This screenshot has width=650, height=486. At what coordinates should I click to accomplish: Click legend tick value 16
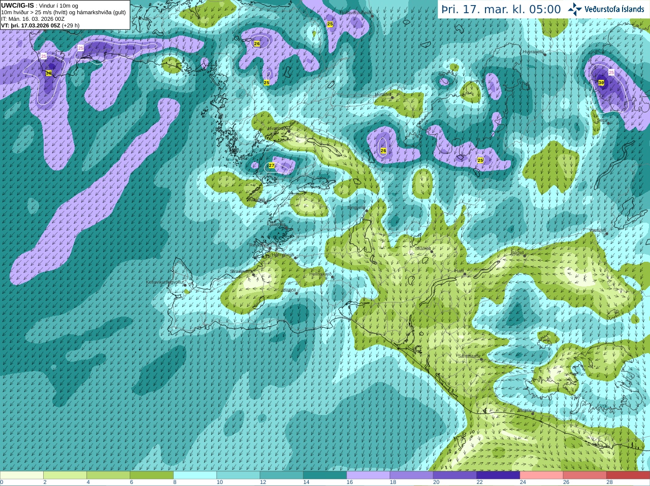pos(349,482)
